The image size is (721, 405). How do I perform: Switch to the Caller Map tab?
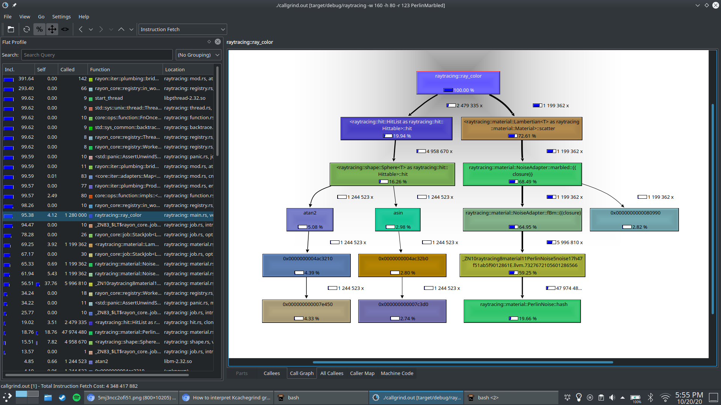[x=362, y=373]
